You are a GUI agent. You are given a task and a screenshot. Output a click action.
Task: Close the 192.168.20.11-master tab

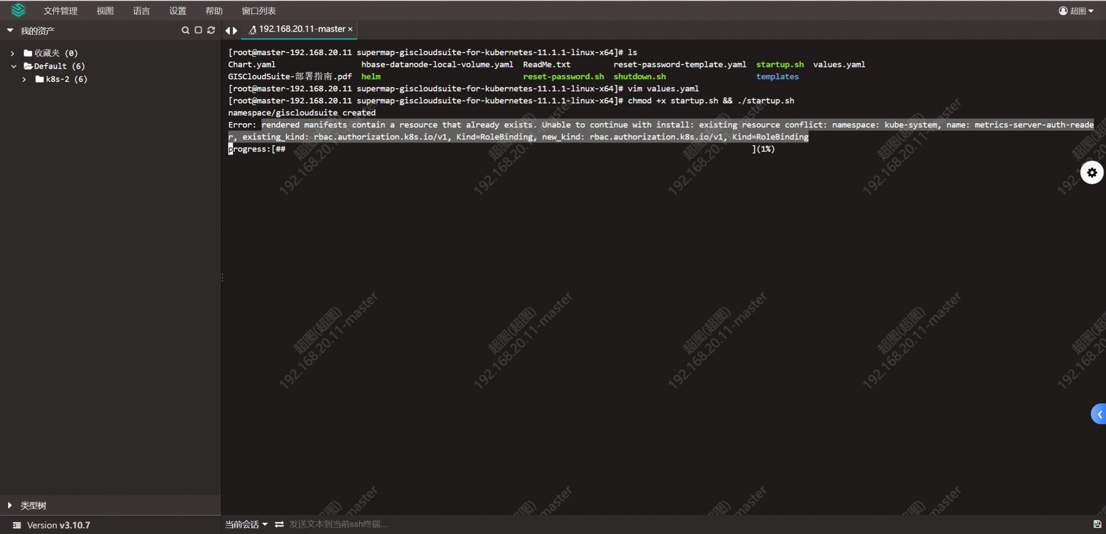[x=350, y=29]
